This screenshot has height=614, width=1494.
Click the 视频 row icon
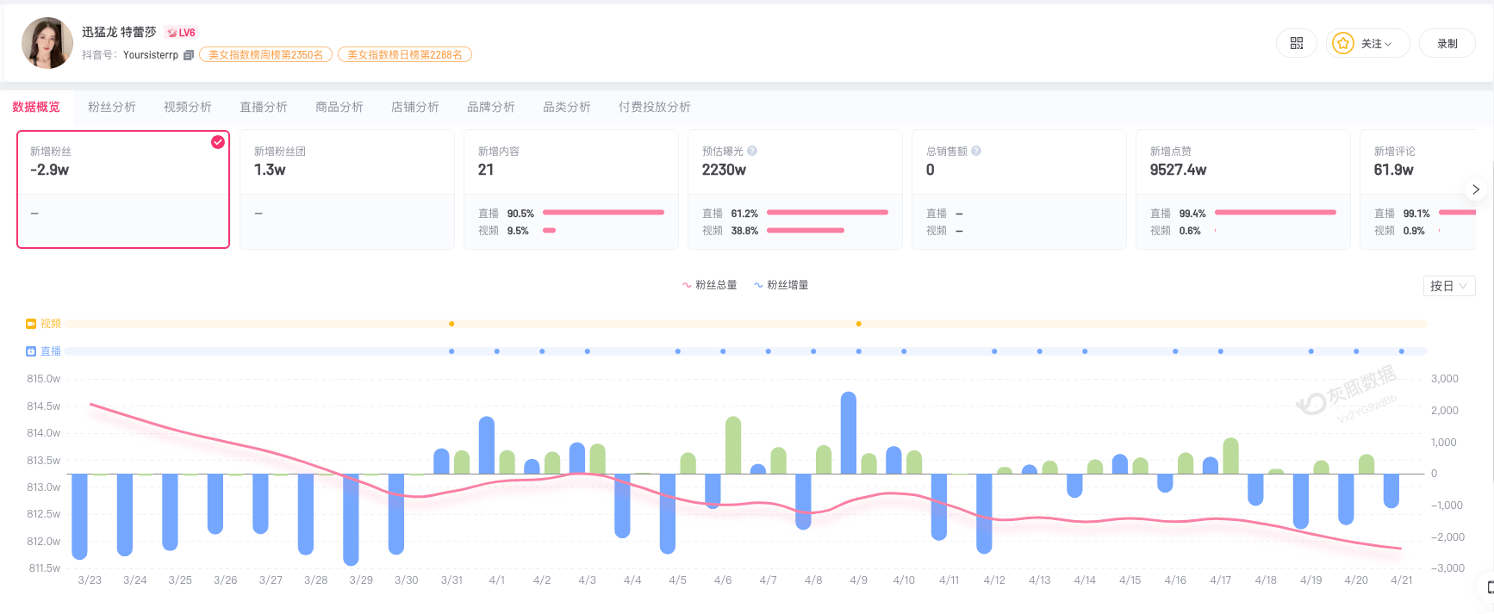coord(31,324)
